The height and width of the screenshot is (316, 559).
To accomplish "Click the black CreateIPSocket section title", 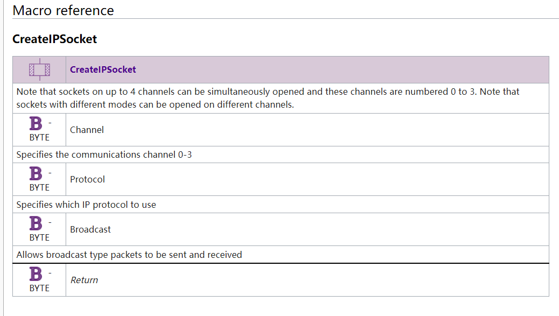I will click(x=54, y=39).
